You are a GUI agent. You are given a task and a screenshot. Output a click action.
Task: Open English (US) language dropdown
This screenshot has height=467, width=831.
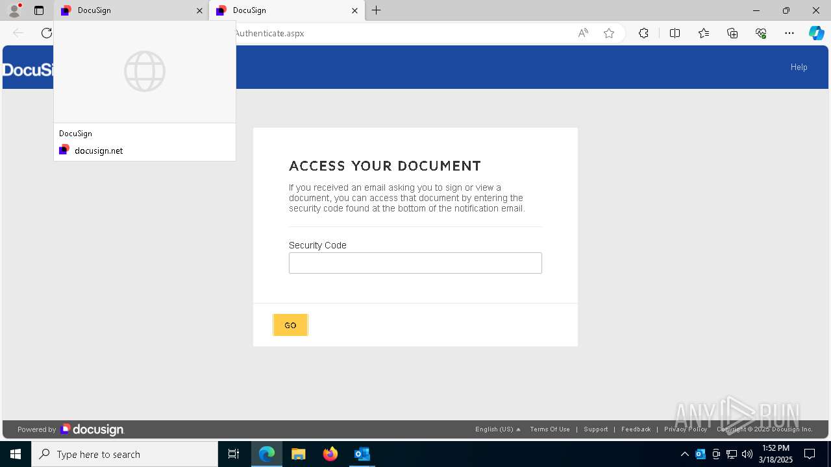498,429
